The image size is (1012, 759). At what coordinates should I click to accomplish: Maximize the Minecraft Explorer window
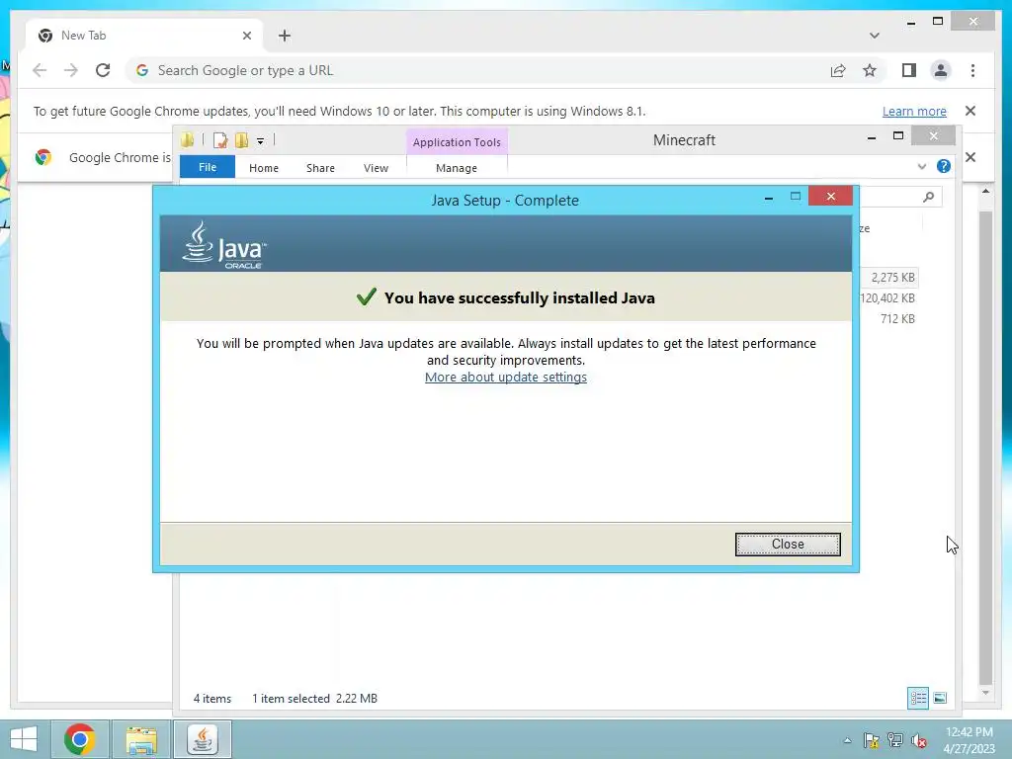point(897,135)
